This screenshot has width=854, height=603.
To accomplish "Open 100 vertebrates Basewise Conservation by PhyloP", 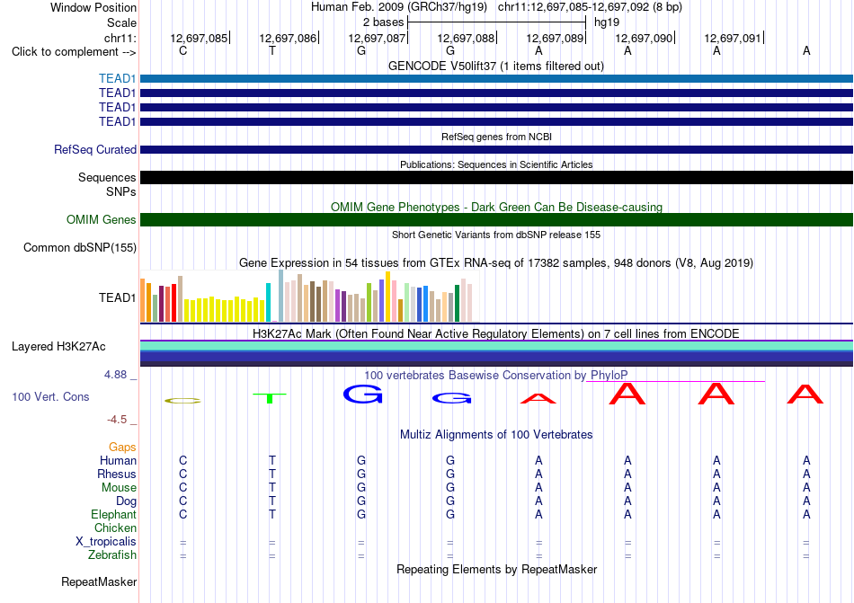I will click(496, 375).
